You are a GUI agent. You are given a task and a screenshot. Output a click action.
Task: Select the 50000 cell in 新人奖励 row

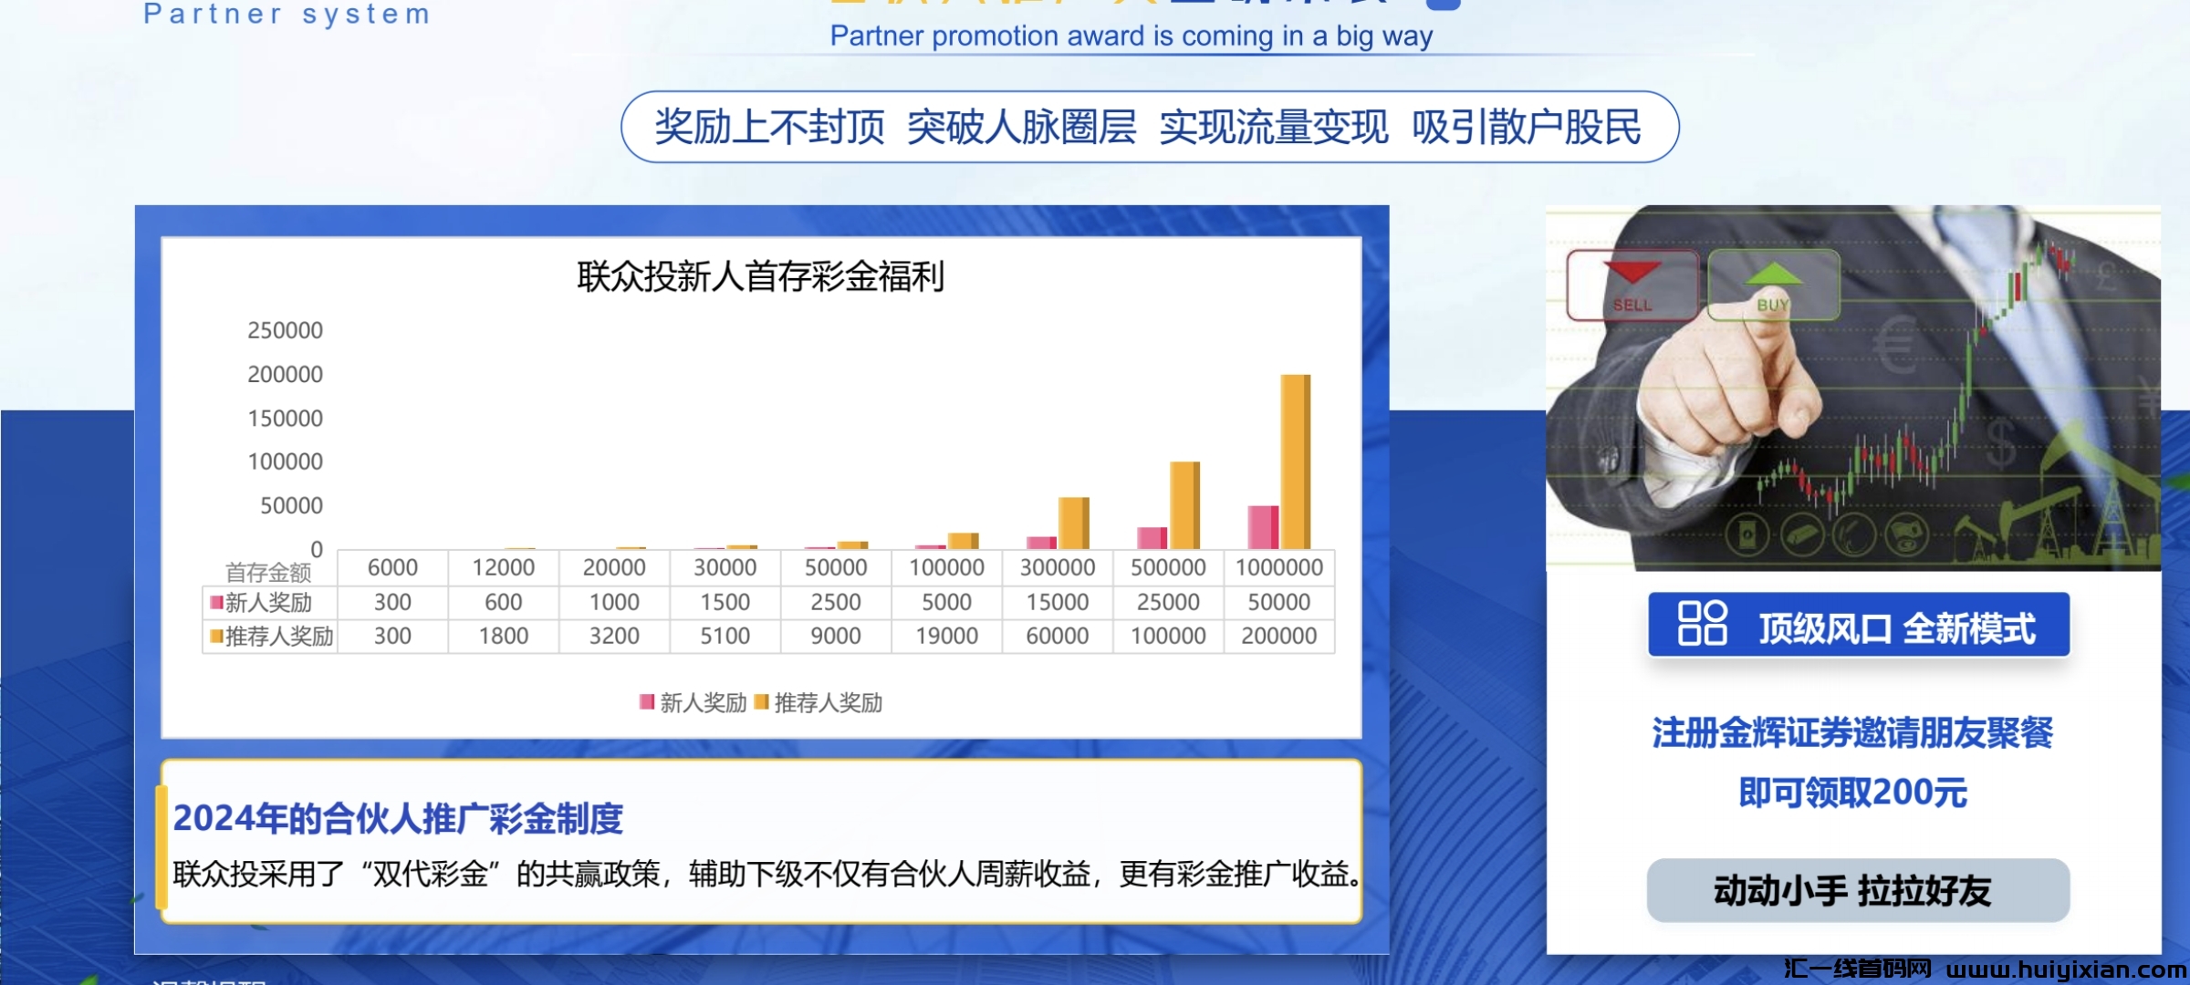pyautogui.click(x=1279, y=602)
